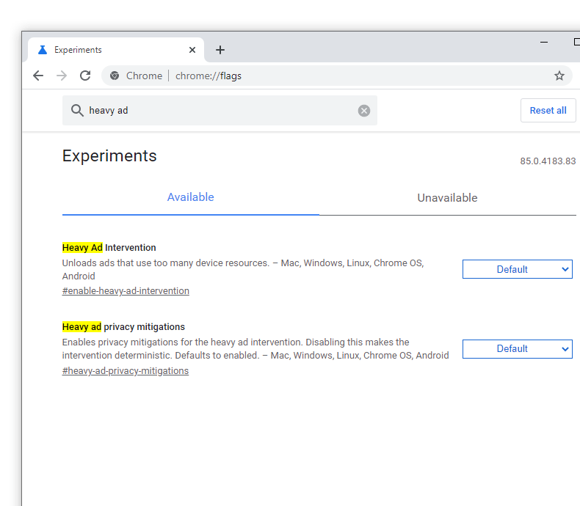Click the browser back arrow
580x506 pixels.
38,76
